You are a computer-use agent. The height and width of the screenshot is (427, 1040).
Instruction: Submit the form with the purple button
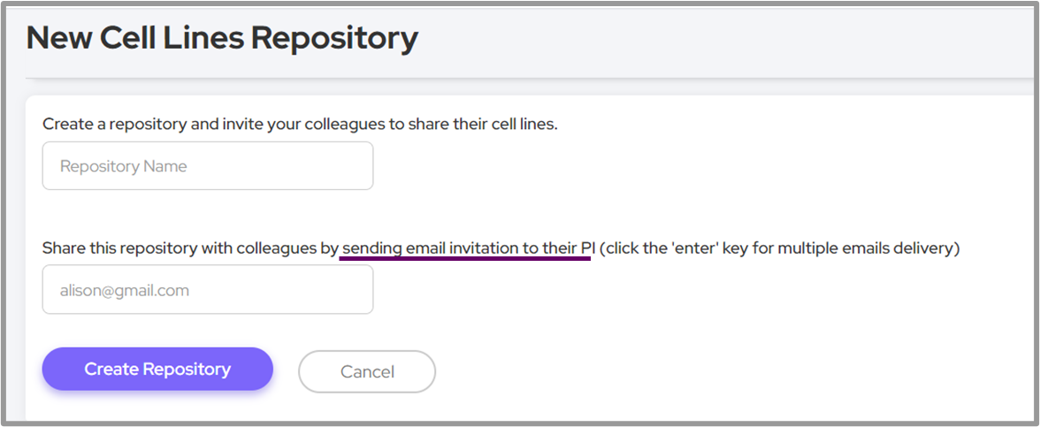(157, 370)
